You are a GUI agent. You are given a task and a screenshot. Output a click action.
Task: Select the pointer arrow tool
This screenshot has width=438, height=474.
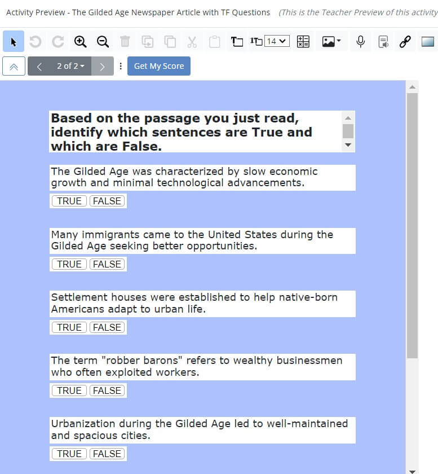(14, 41)
